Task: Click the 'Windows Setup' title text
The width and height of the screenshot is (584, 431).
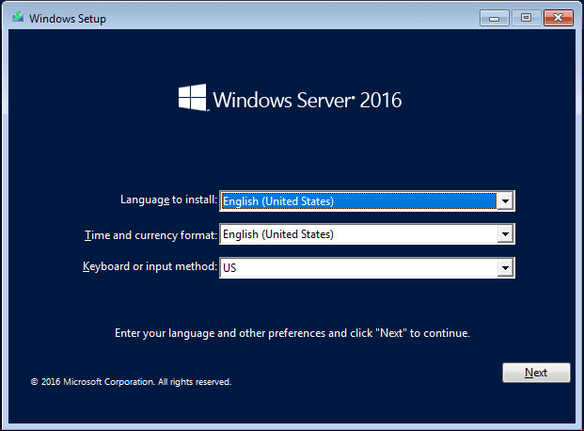Action: pyautogui.click(x=68, y=18)
